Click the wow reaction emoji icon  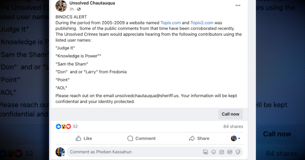pyautogui.click(x=64, y=126)
